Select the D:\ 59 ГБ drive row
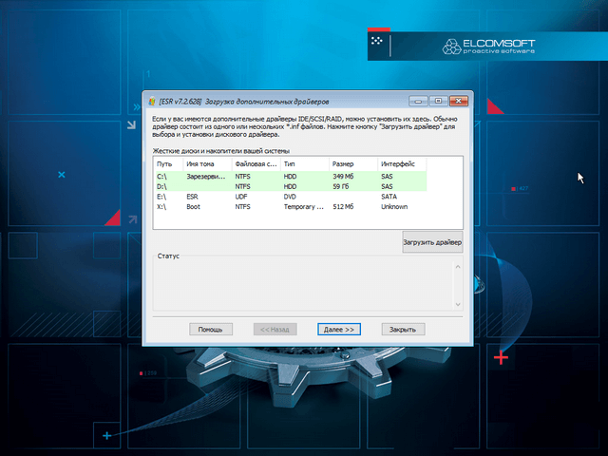 (285, 187)
